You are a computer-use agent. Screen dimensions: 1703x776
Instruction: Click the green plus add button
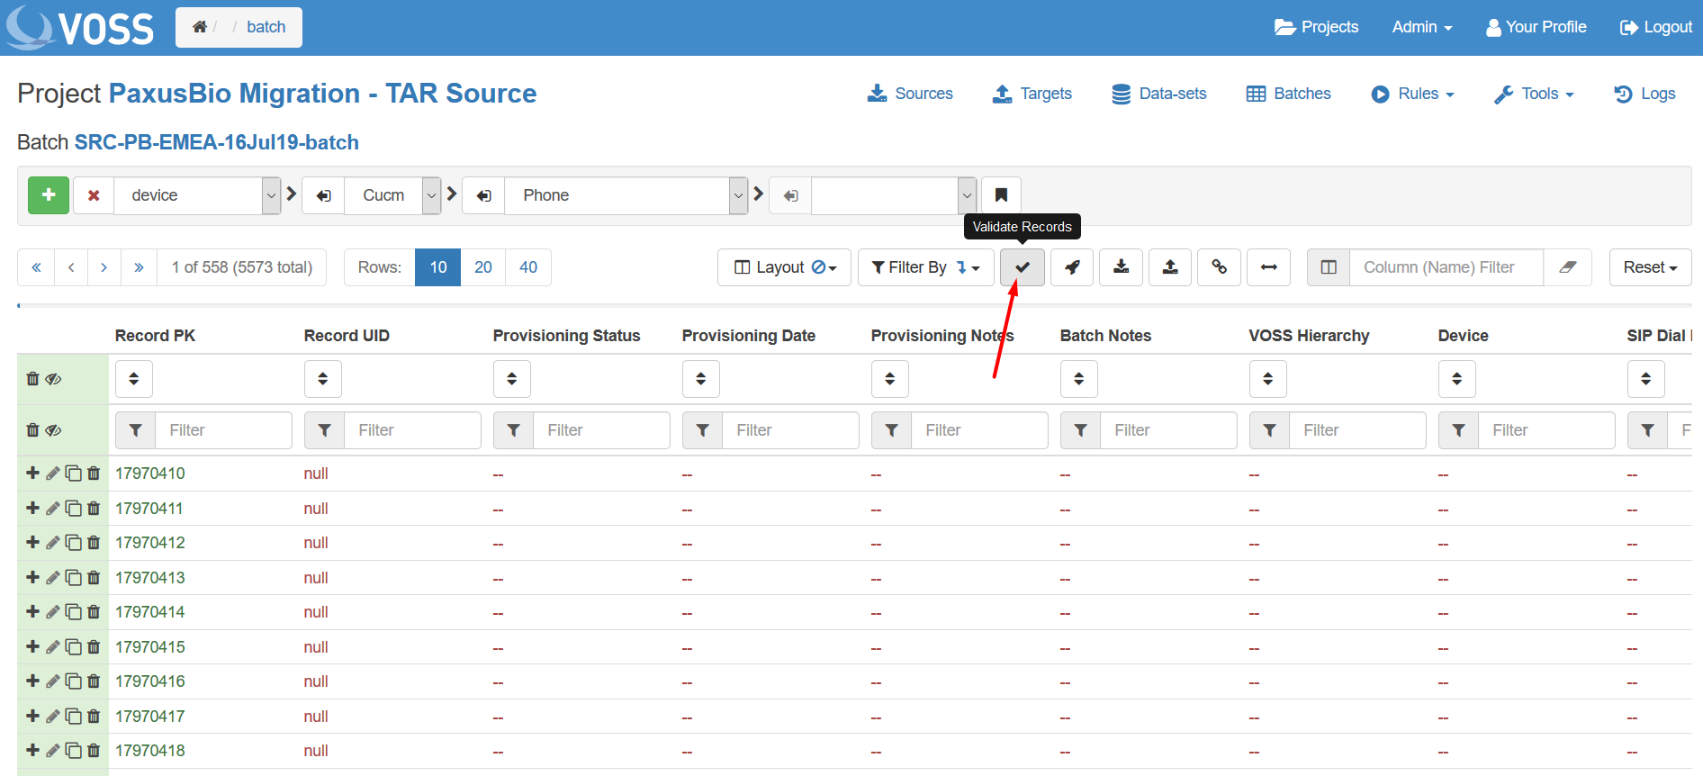coord(49,195)
